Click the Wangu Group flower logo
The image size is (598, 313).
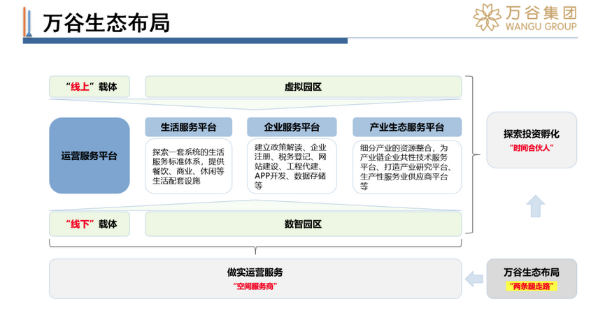(487, 17)
